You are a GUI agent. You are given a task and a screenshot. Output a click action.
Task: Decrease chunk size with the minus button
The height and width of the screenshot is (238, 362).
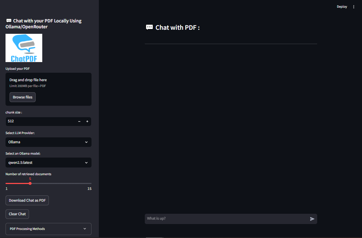(79, 121)
